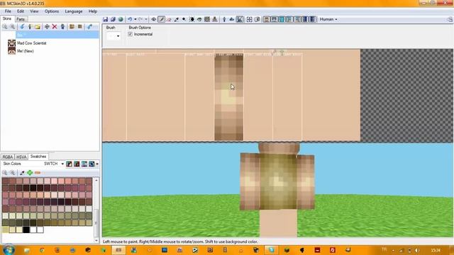Select the Darken/Lighten tool
The height and width of the screenshot is (255, 454).
click(x=192, y=19)
